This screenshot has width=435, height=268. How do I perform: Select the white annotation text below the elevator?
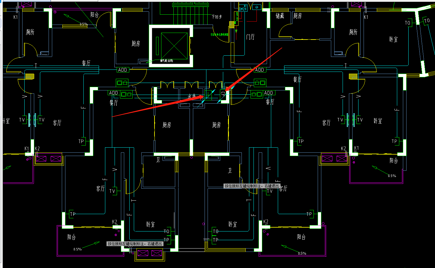[167, 60]
